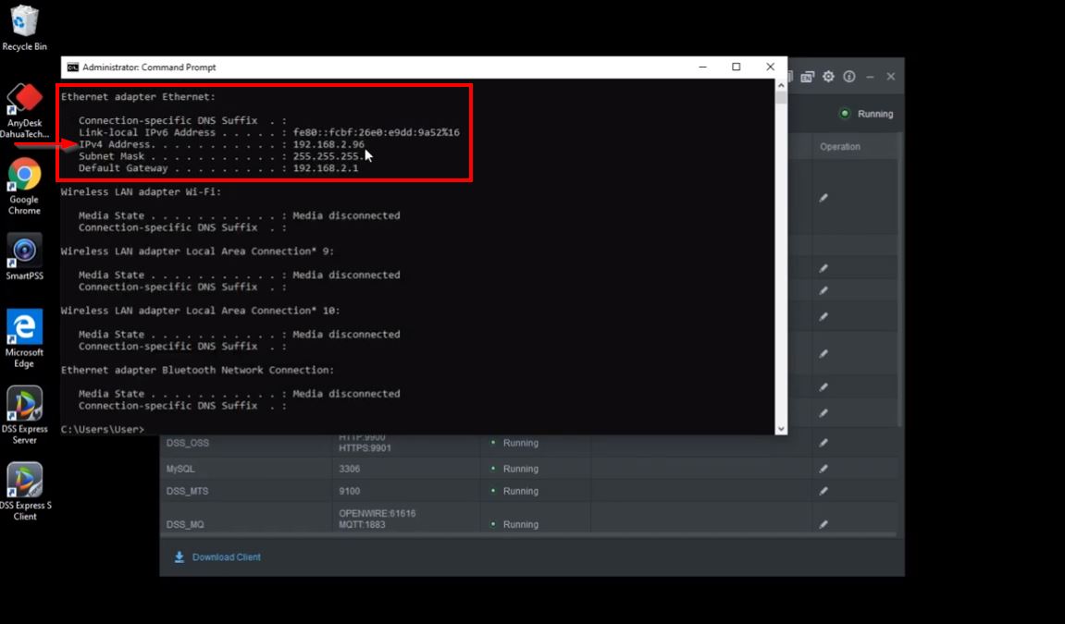Click the language (EN) icon in DSS window

point(807,77)
